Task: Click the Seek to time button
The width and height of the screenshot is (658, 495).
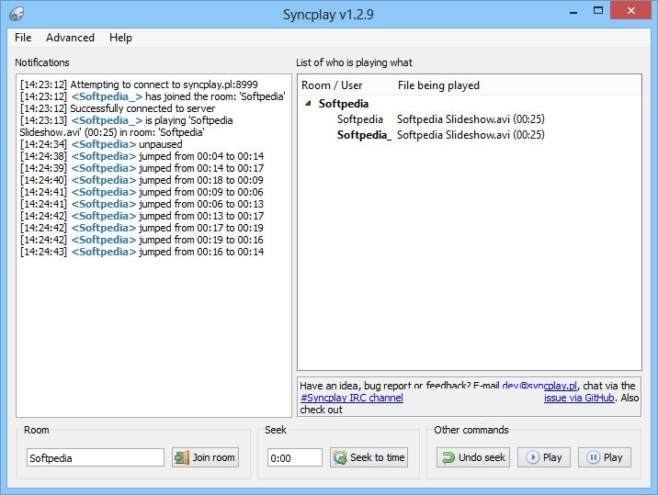Action: (x=369, y=457)
